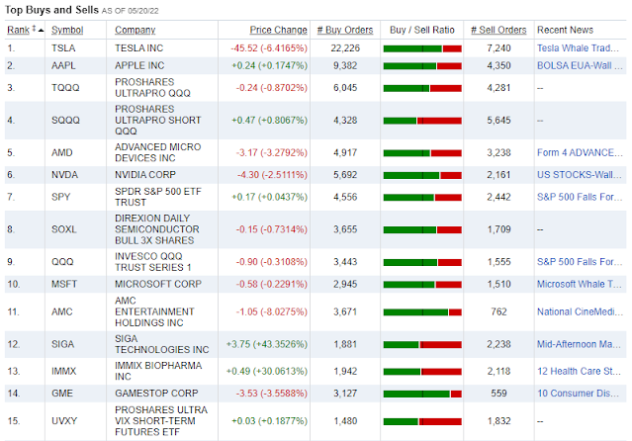Image resolution: width=632 pixels, height=441 pixels.
Task: Click AMC buy/sell ratio bar
Action: pyautogui.click(x=422, y=312)
